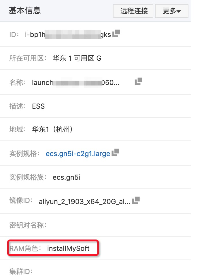Select the 地域 华东1（杭州） value
204x278 pixels.
52,129
